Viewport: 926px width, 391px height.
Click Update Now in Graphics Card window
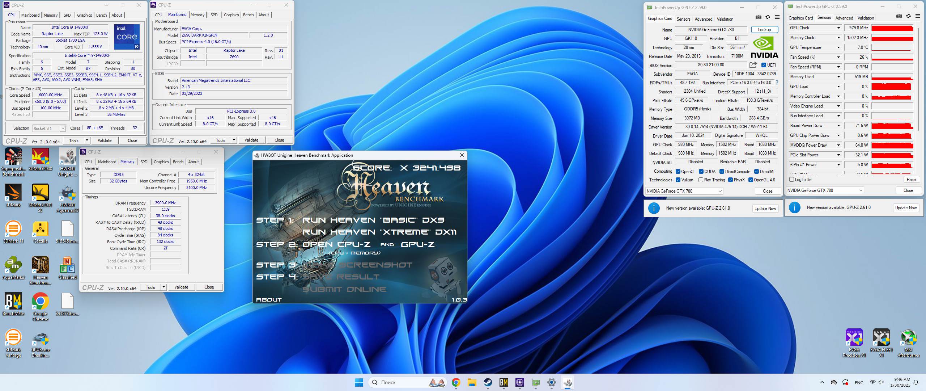[x=765, y=208]
